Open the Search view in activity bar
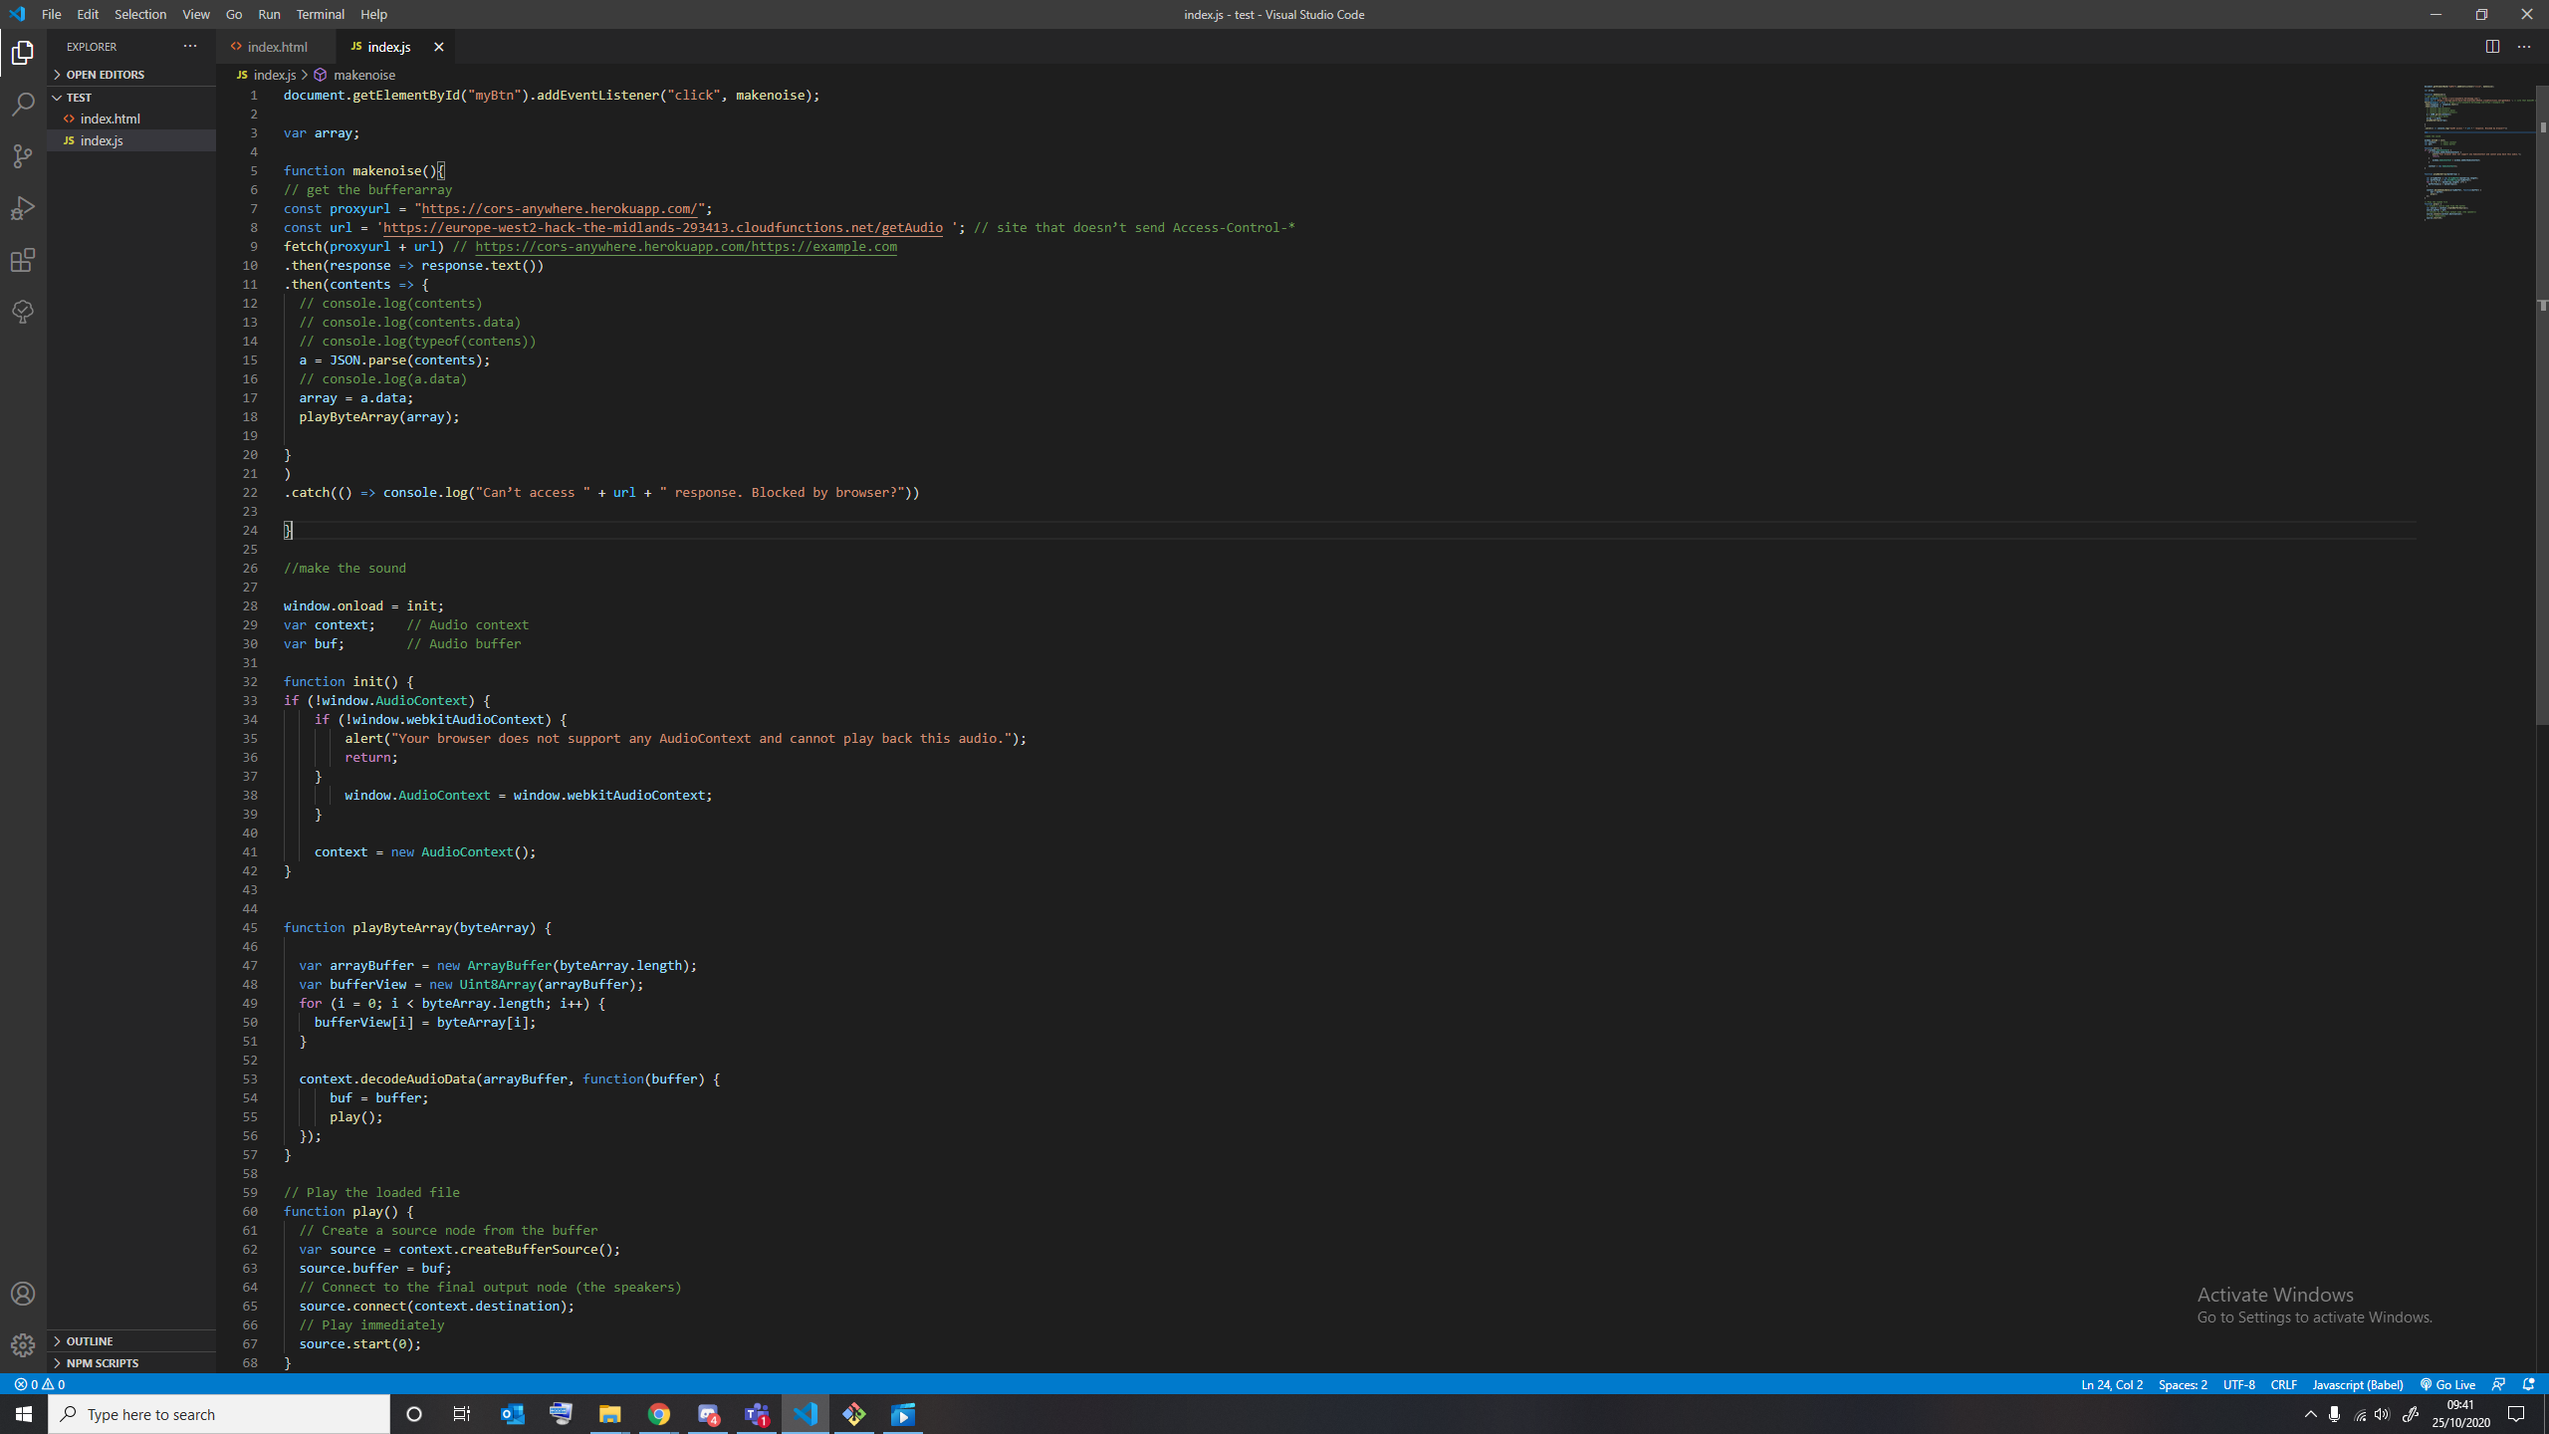 23,105
